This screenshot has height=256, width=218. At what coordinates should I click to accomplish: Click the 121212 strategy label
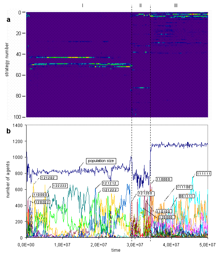coord(110,183)
